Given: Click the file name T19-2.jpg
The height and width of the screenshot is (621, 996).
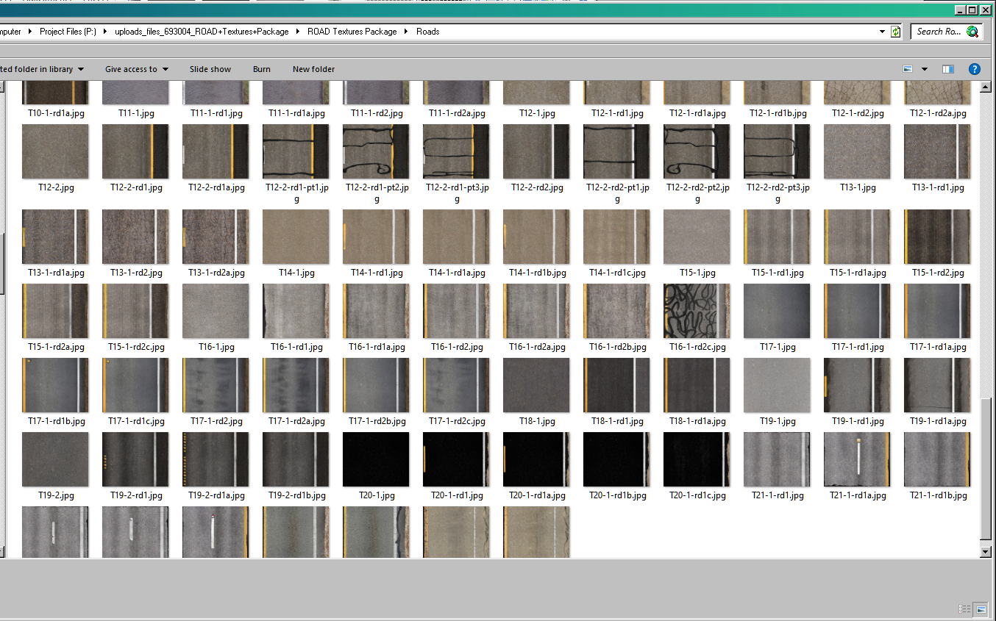Looking at the screenshot, I should [56, 496].
